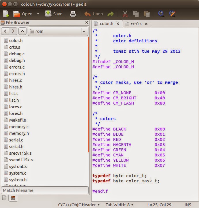Print the document using the printer icon
This screenshot has height=208, width=199.
[x=73, y=14]
